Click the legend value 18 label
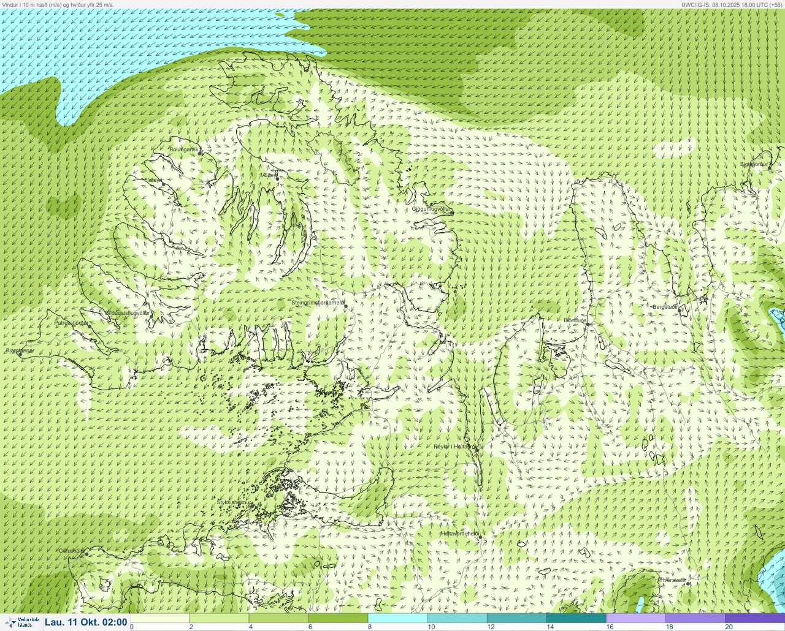 [x=669, y=627]
